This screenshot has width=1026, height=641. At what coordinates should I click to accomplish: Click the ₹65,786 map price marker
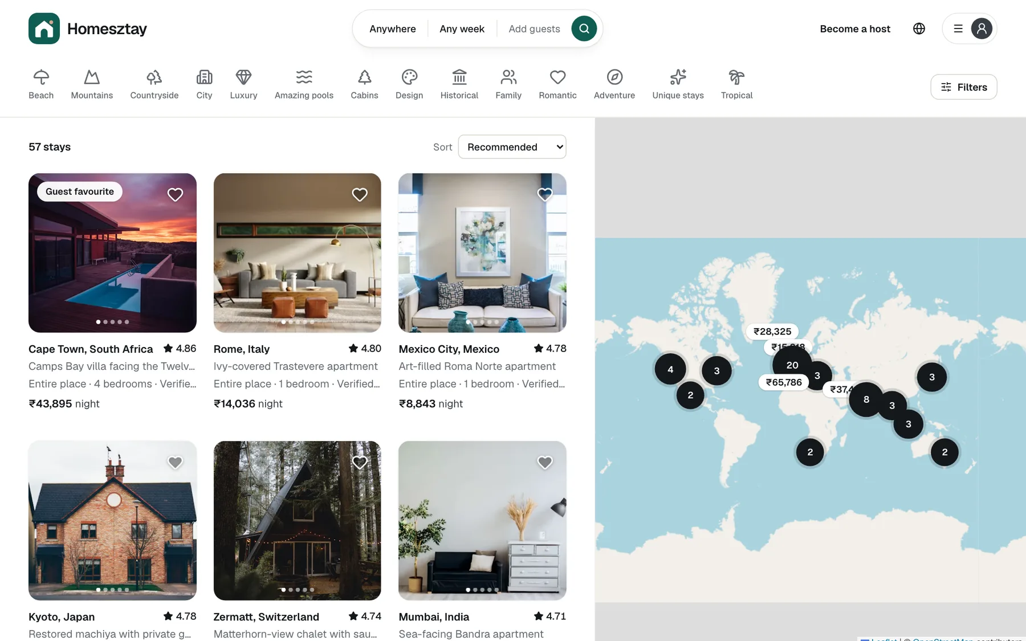tap(784, 382)
